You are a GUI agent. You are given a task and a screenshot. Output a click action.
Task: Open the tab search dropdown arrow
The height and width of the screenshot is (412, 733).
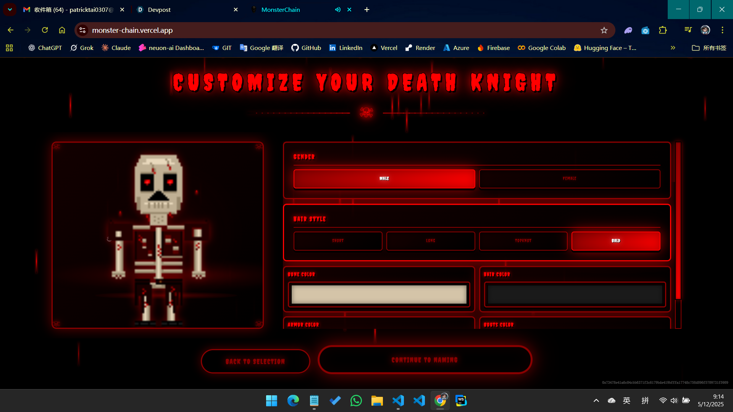coord(10,10)
